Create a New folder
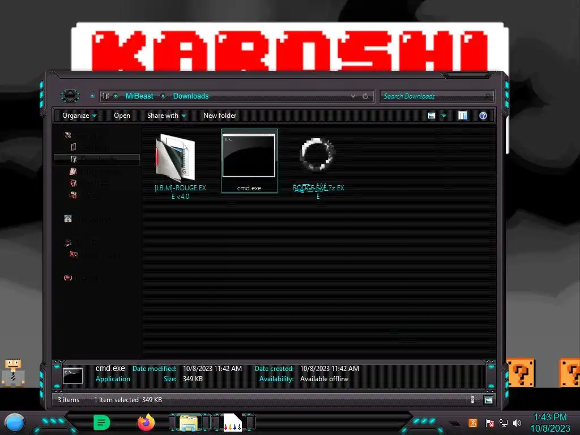This screenshot has height=435, width=580. pyautogui.click(x=220, y=116)
